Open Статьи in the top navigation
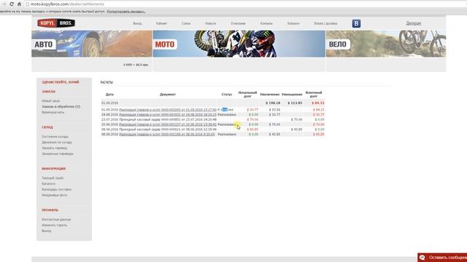The height and width of the screenshot is (262, 467). 186,23
